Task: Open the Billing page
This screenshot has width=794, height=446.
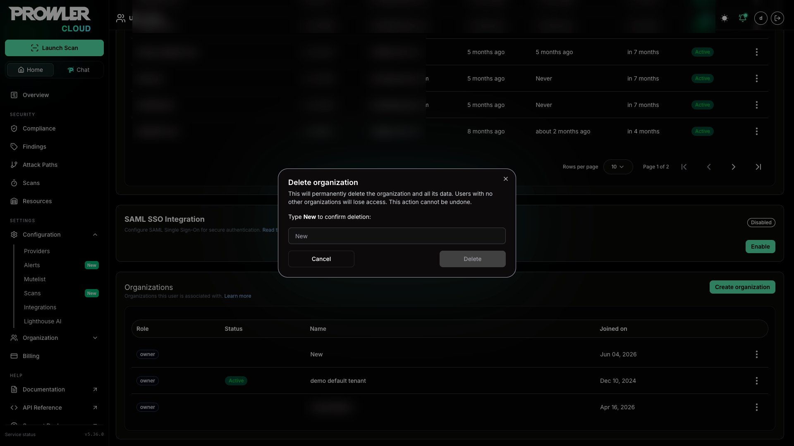Action: (31, 356)
